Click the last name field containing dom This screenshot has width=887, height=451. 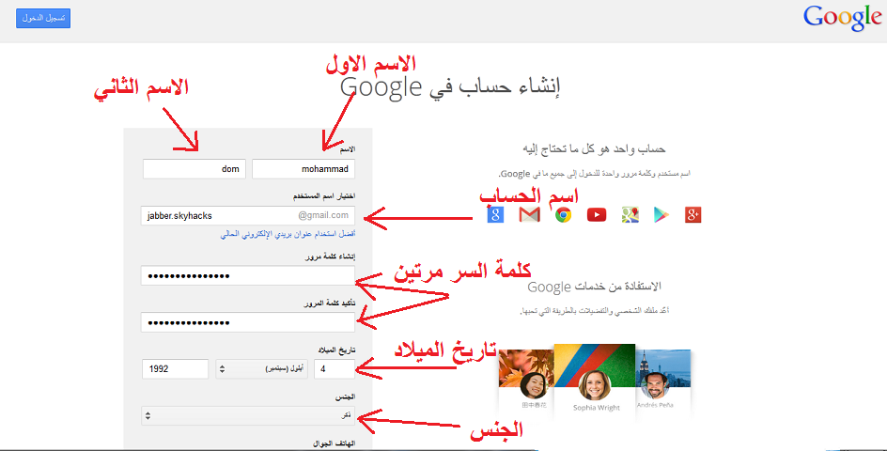194,168
